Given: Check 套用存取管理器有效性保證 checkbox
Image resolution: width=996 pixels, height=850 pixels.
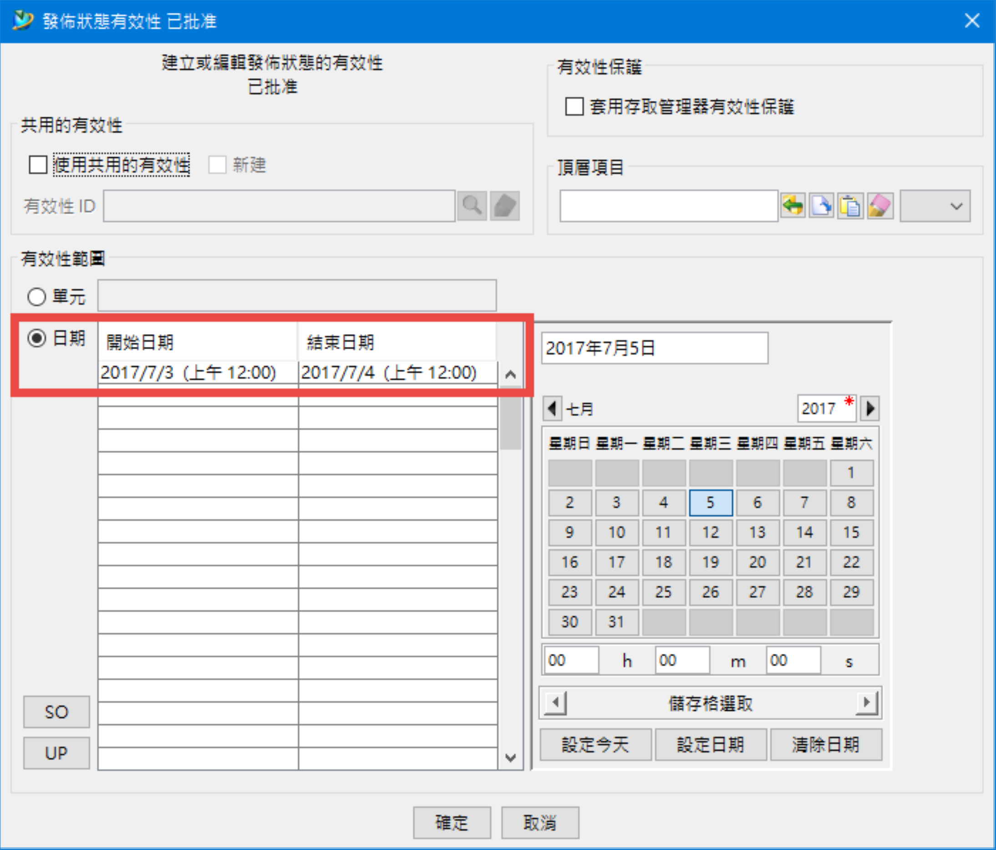Looking at the screenshot, I should (x=574, y=106).
